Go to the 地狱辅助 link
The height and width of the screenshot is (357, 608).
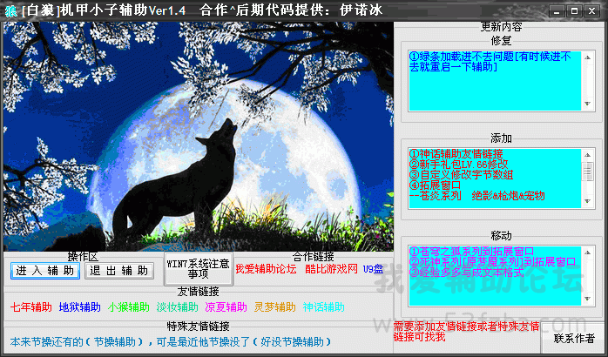[x=79, y=306]
